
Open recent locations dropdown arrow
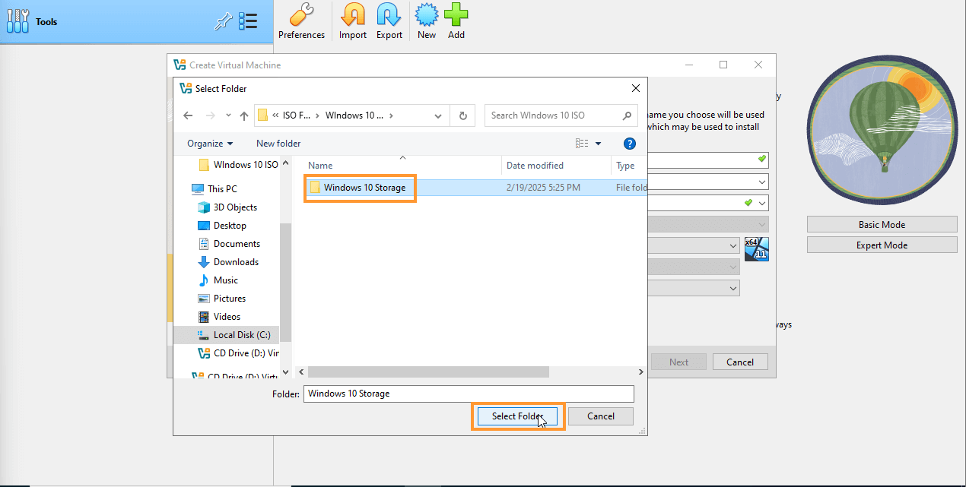[x=228, y=115]
